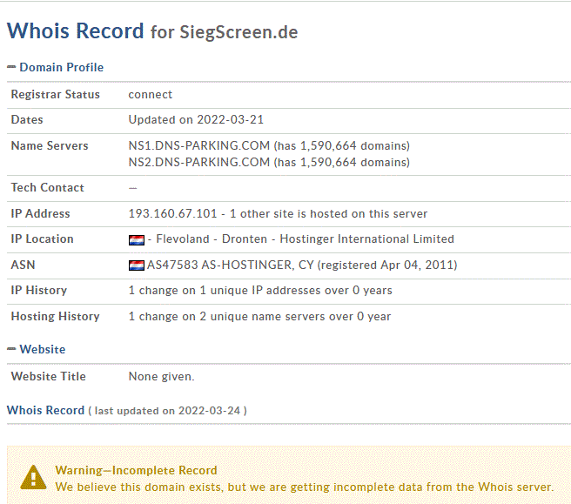Click the SiegScreen.de page title

(x=238, y=32)
